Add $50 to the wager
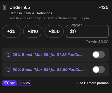 (54, 31)
